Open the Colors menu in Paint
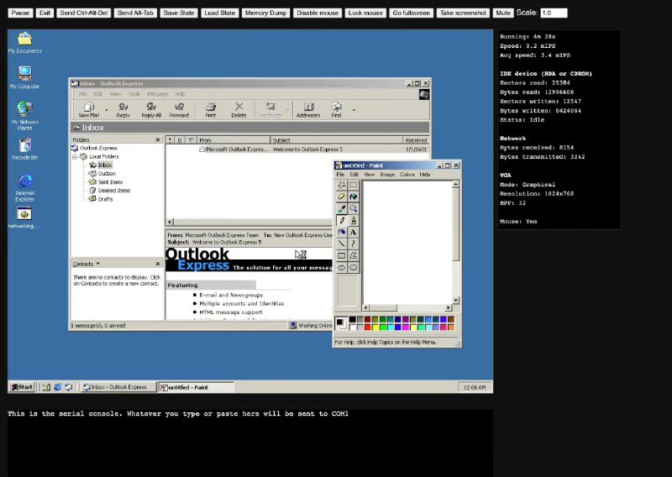 [407, 175]
